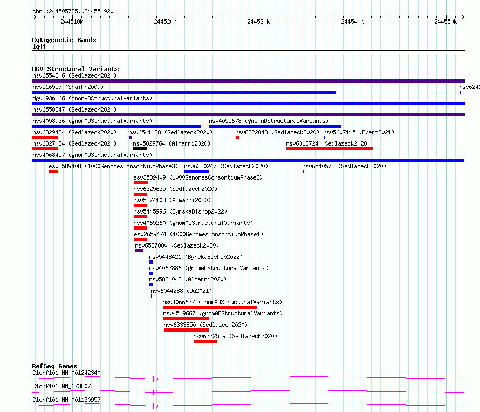Click the black bar for nsv5829764
The width and height of the screenshot is (480, 412).
click(140, 149)
